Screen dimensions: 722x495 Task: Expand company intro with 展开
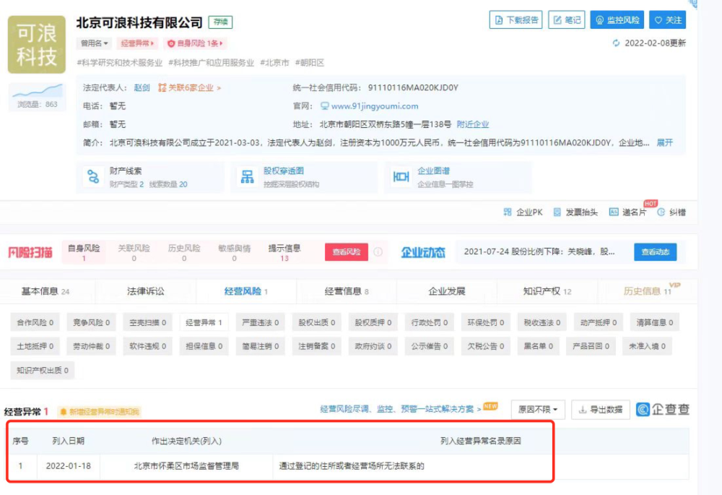point(664,143)
